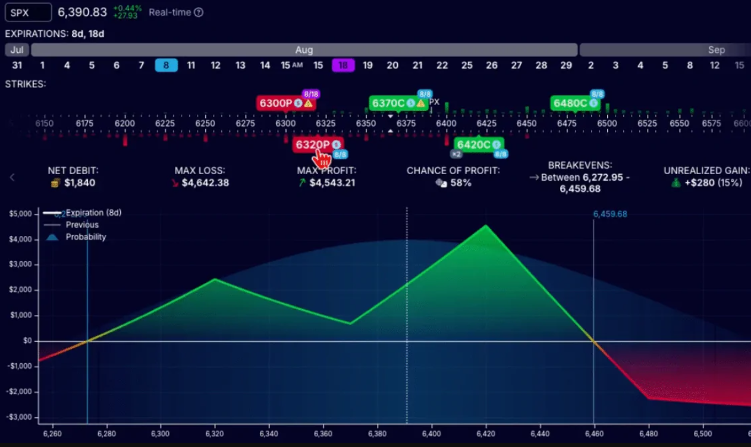Click the warning triangle on 6300P strike
Viewport: 751px width, 447px height.
tap(308, 103)
